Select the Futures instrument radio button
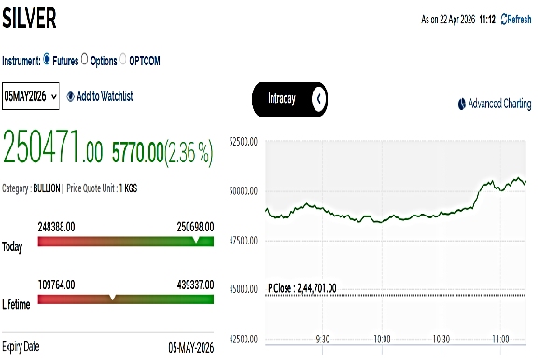Viewport: 560px width, 362px height. 47,59
